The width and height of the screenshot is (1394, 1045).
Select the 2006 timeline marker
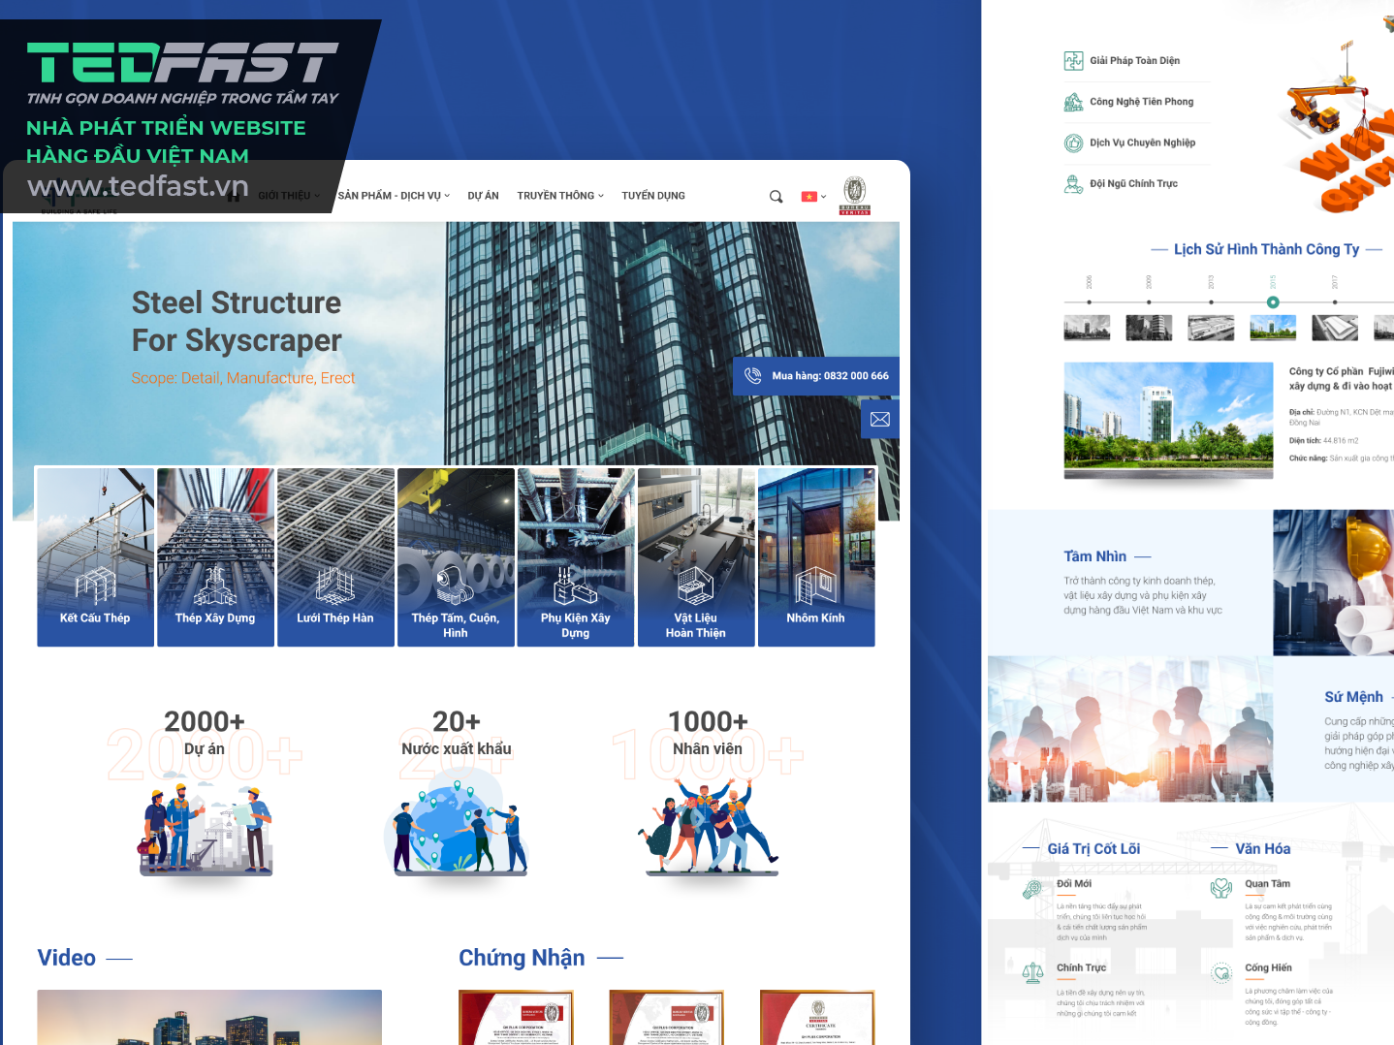[x=1088, y=301]
